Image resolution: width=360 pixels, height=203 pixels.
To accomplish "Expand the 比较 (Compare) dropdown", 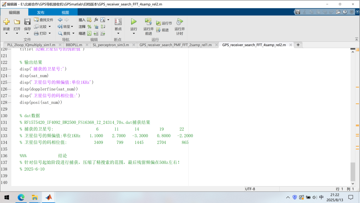I will pos(50,27).
